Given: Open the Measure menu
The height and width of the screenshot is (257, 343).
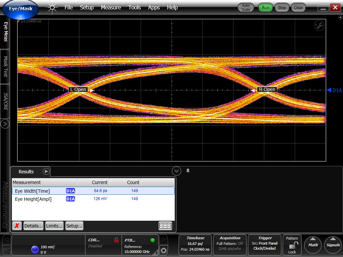Looking at the screenshot, I should (111, 7).
